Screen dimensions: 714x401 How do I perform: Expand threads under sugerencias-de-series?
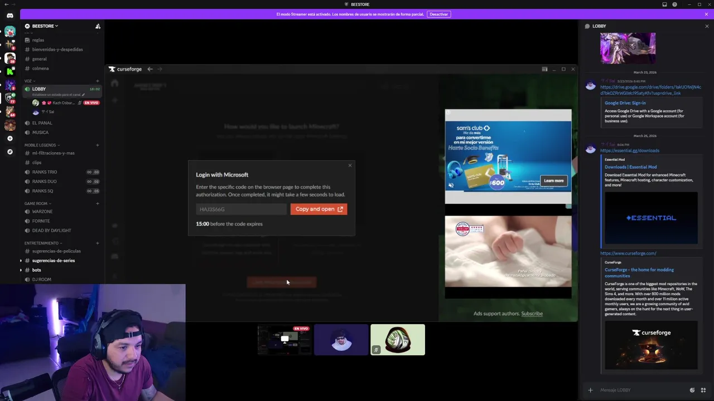click(21, 261)
